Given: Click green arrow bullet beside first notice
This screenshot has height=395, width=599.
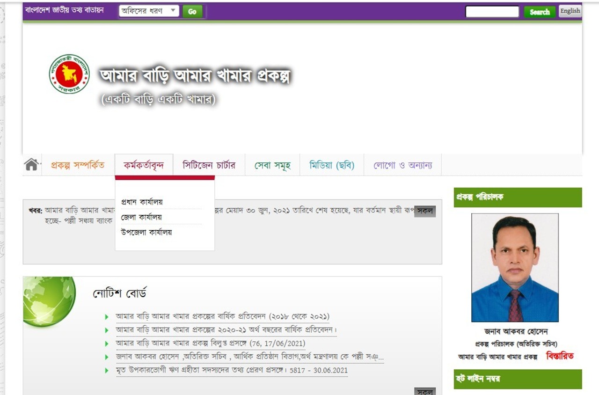Looking at the screenshot, I should click(107, 317).
